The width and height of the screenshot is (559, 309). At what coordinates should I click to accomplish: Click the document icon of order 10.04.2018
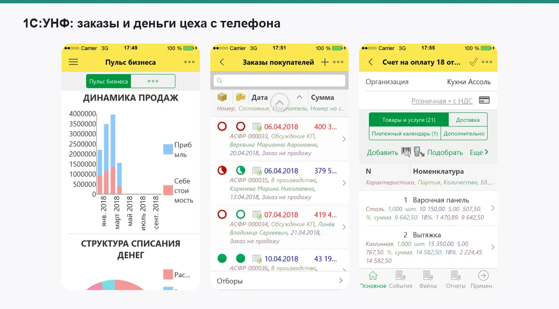pos(257,258)
